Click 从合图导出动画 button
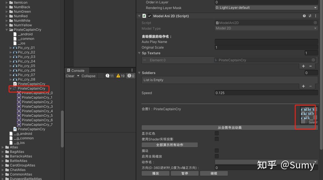Viewport: 323px width, 180px height. coord(230,128)
